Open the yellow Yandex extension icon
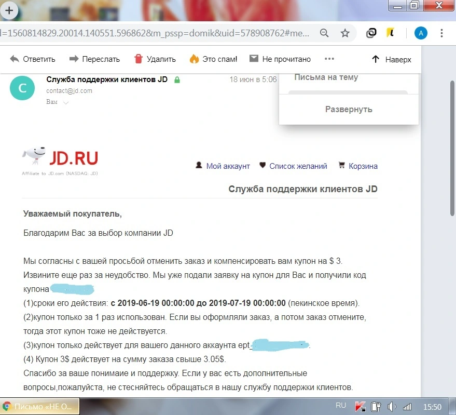 coord(390,33)
